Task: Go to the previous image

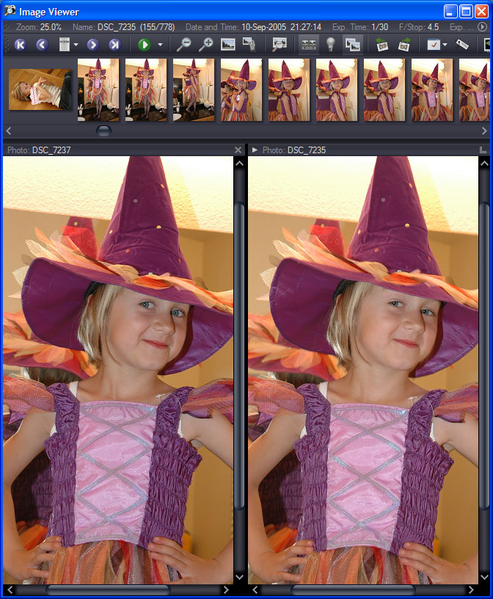Action: 42,45
